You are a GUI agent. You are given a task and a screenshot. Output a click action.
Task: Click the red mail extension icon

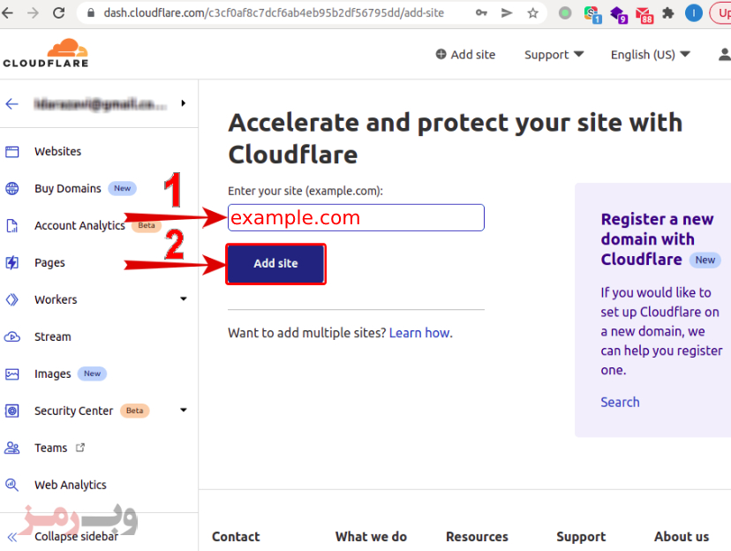tap(644, 15)
